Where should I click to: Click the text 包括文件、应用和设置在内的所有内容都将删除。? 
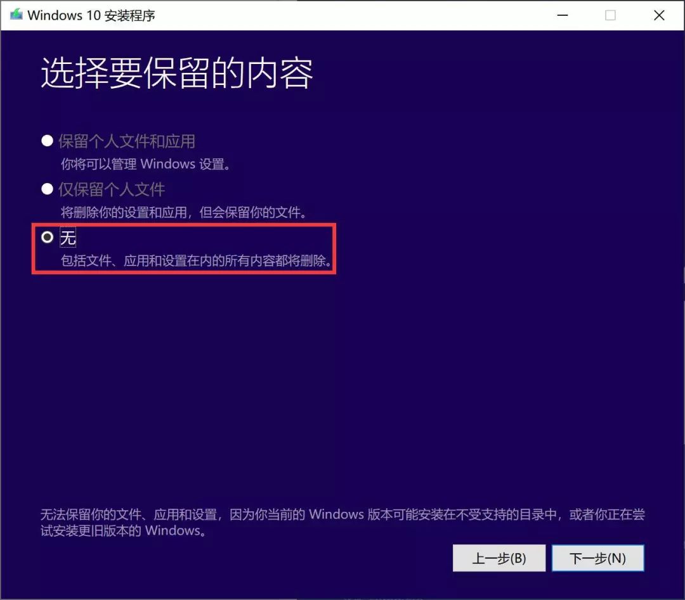click(x=197, y=260)
